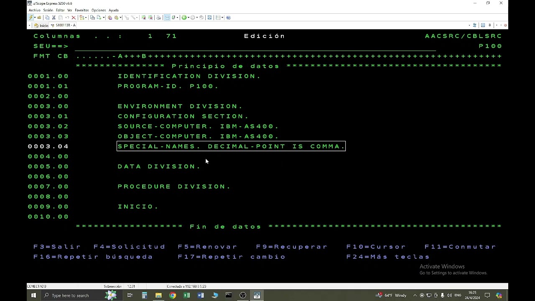Screen dimensions: 535x301
Task: Click the green circle arrow icon
Action: point(184,18)
